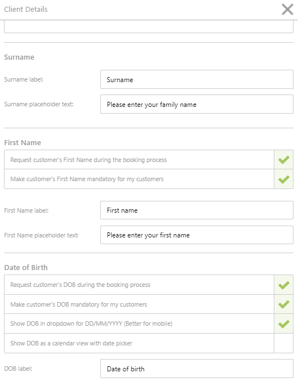Screen dimensions: 298x382
Task: Select 'Request customer's DOB during booking' row
Action: pyautogui.click(x=139, y=285)
